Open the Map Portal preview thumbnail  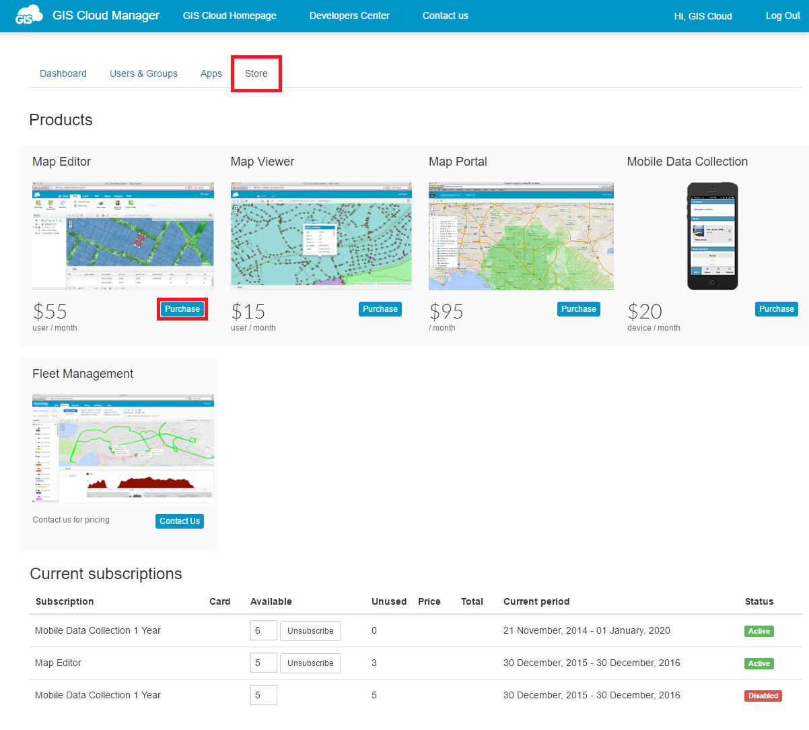point(521,236)
